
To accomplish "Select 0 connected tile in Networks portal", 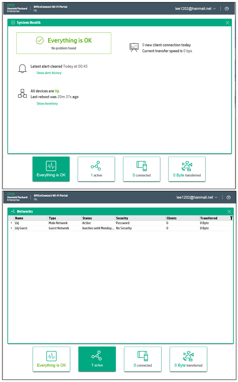I will tap(143, 359).
